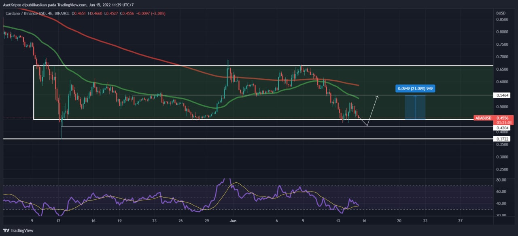Click the 27 date label on time axis

click(x=460, y=221)
